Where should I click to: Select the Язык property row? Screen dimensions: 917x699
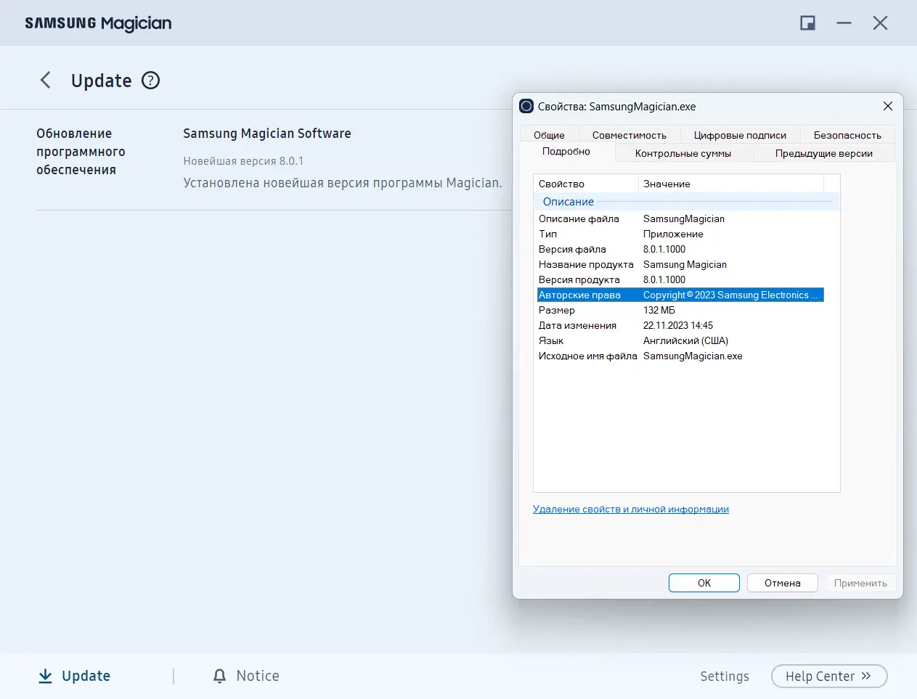tap(680, 340)
